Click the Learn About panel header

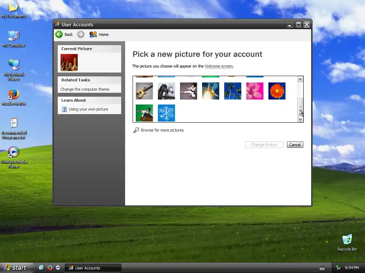[x=89, y=100]
